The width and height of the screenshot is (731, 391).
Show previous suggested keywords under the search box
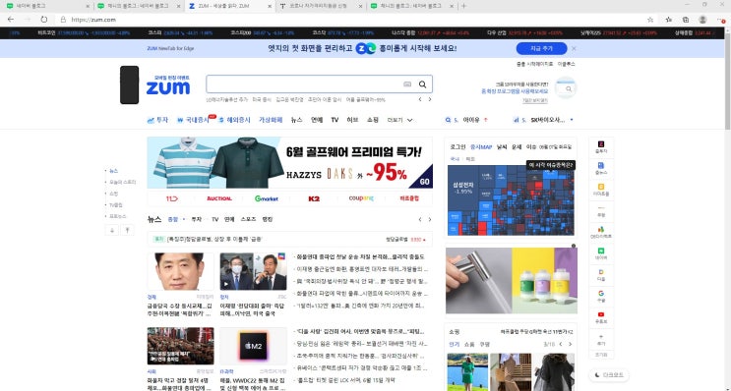(420, 99)
